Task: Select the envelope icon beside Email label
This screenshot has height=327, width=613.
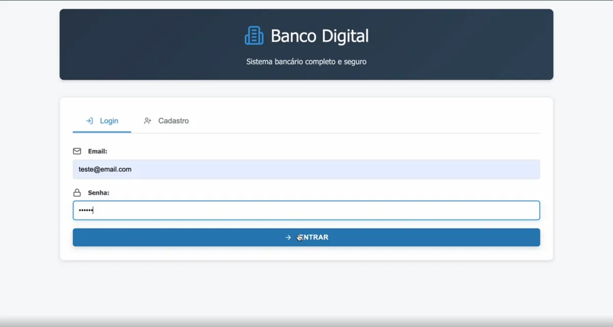Action: coord(77,151)
